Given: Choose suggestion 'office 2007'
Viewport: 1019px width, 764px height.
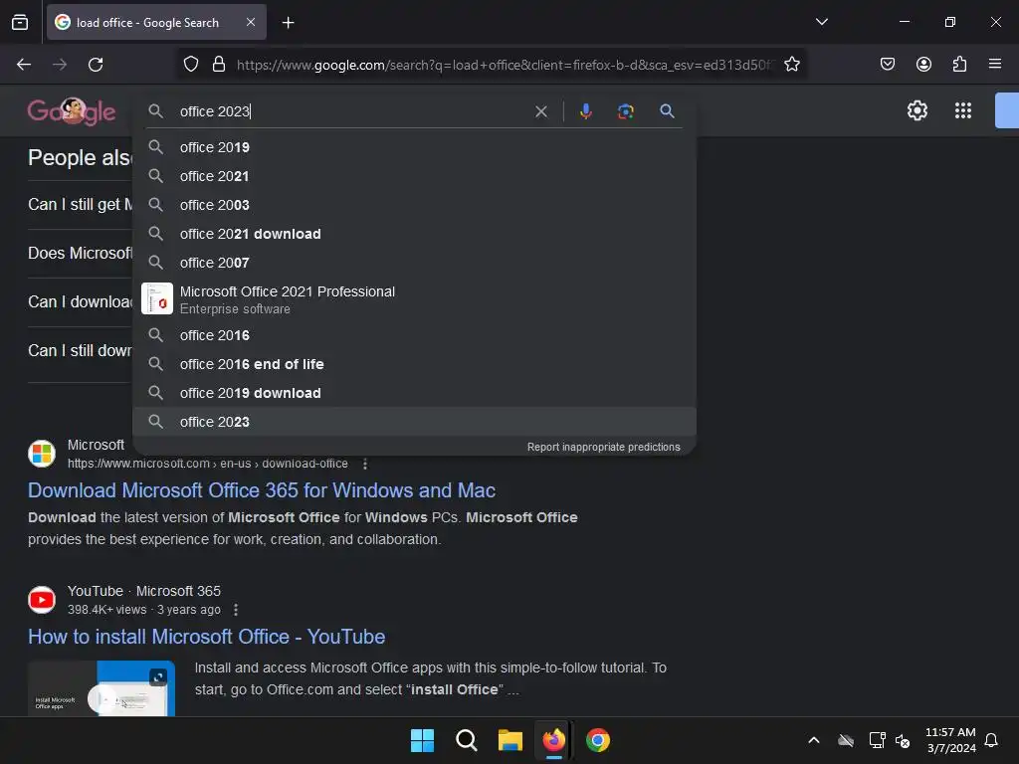Looking at the screenshot, I should pyautogui.click(x=415, y=263).
